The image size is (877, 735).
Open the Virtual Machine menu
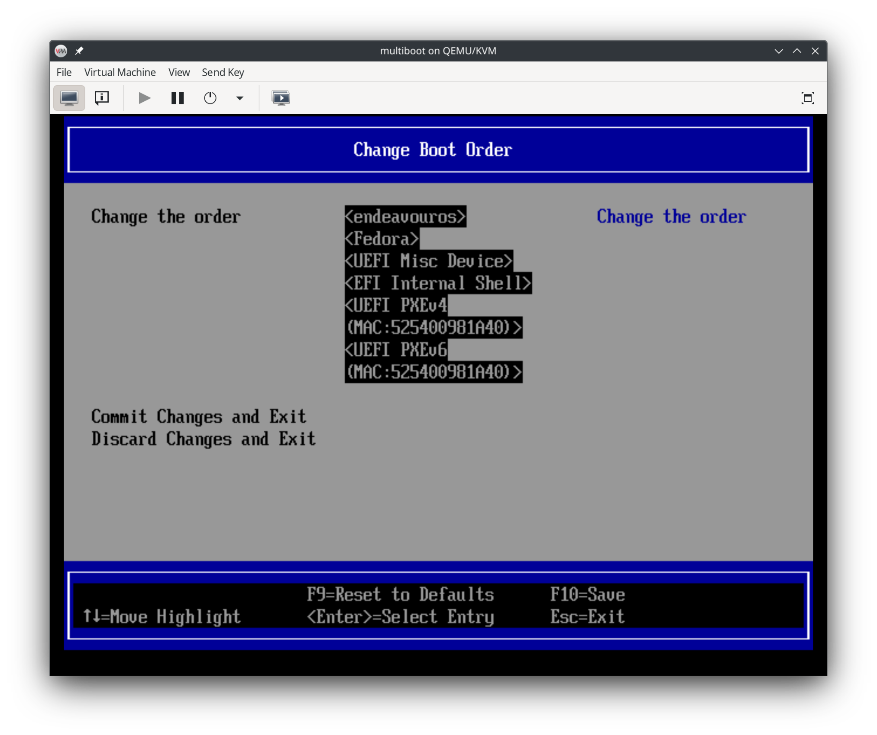[x=120, y=72]
